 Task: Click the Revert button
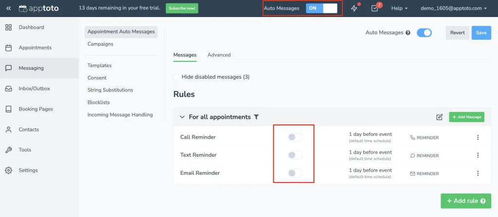[457, 33]
